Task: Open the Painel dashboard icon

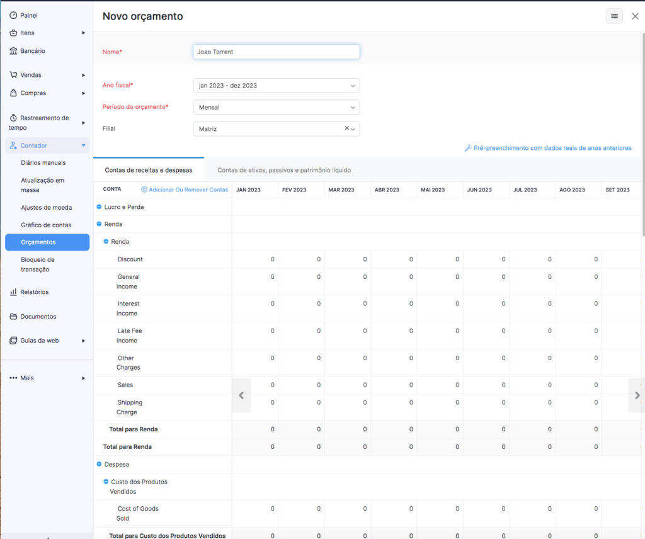Action: tap(13, 15)
